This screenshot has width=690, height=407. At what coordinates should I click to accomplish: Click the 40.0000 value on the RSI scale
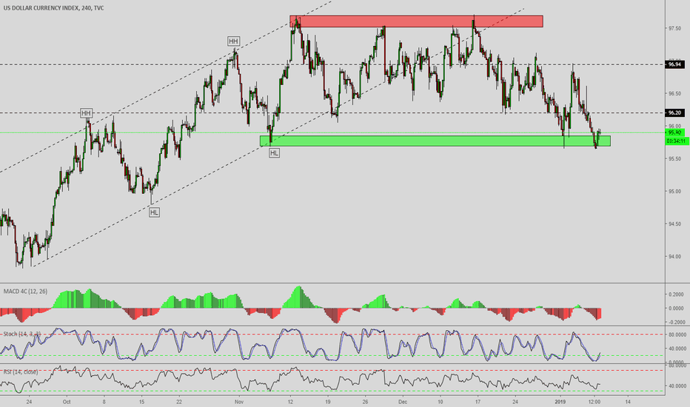(x=677, y=386)
